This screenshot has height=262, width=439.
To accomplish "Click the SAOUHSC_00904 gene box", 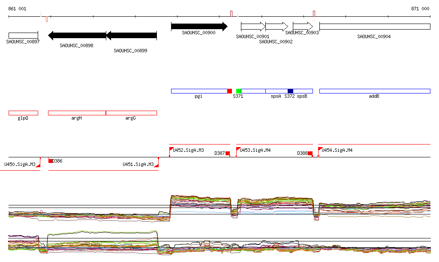I will click(x=375, y=27).
